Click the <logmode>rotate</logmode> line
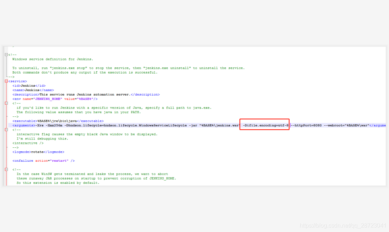The height and width of the screenshot is (232, 389). [38, 152]
